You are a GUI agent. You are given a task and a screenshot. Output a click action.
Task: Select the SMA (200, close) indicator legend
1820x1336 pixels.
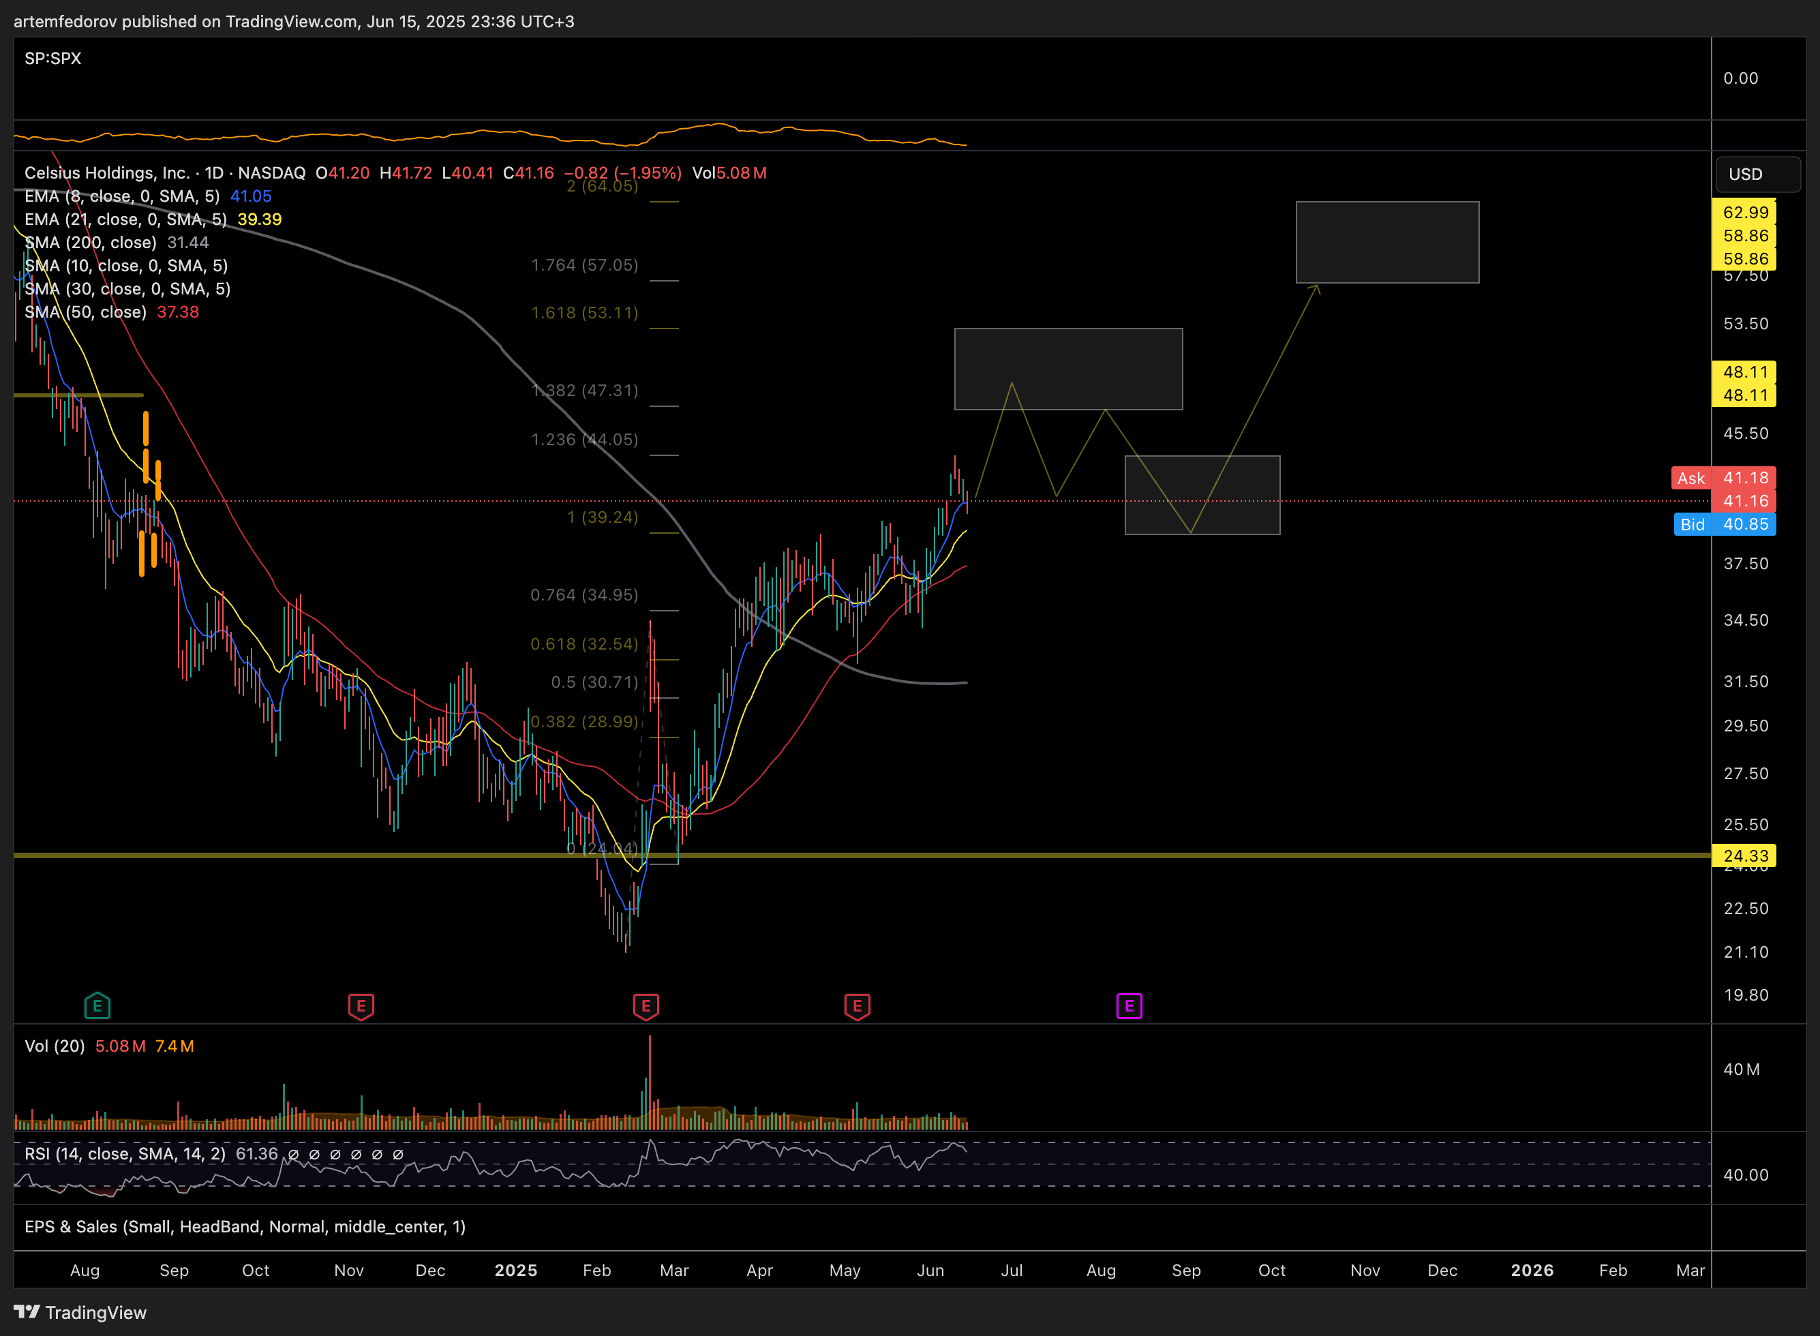click(x=91, y=242)
